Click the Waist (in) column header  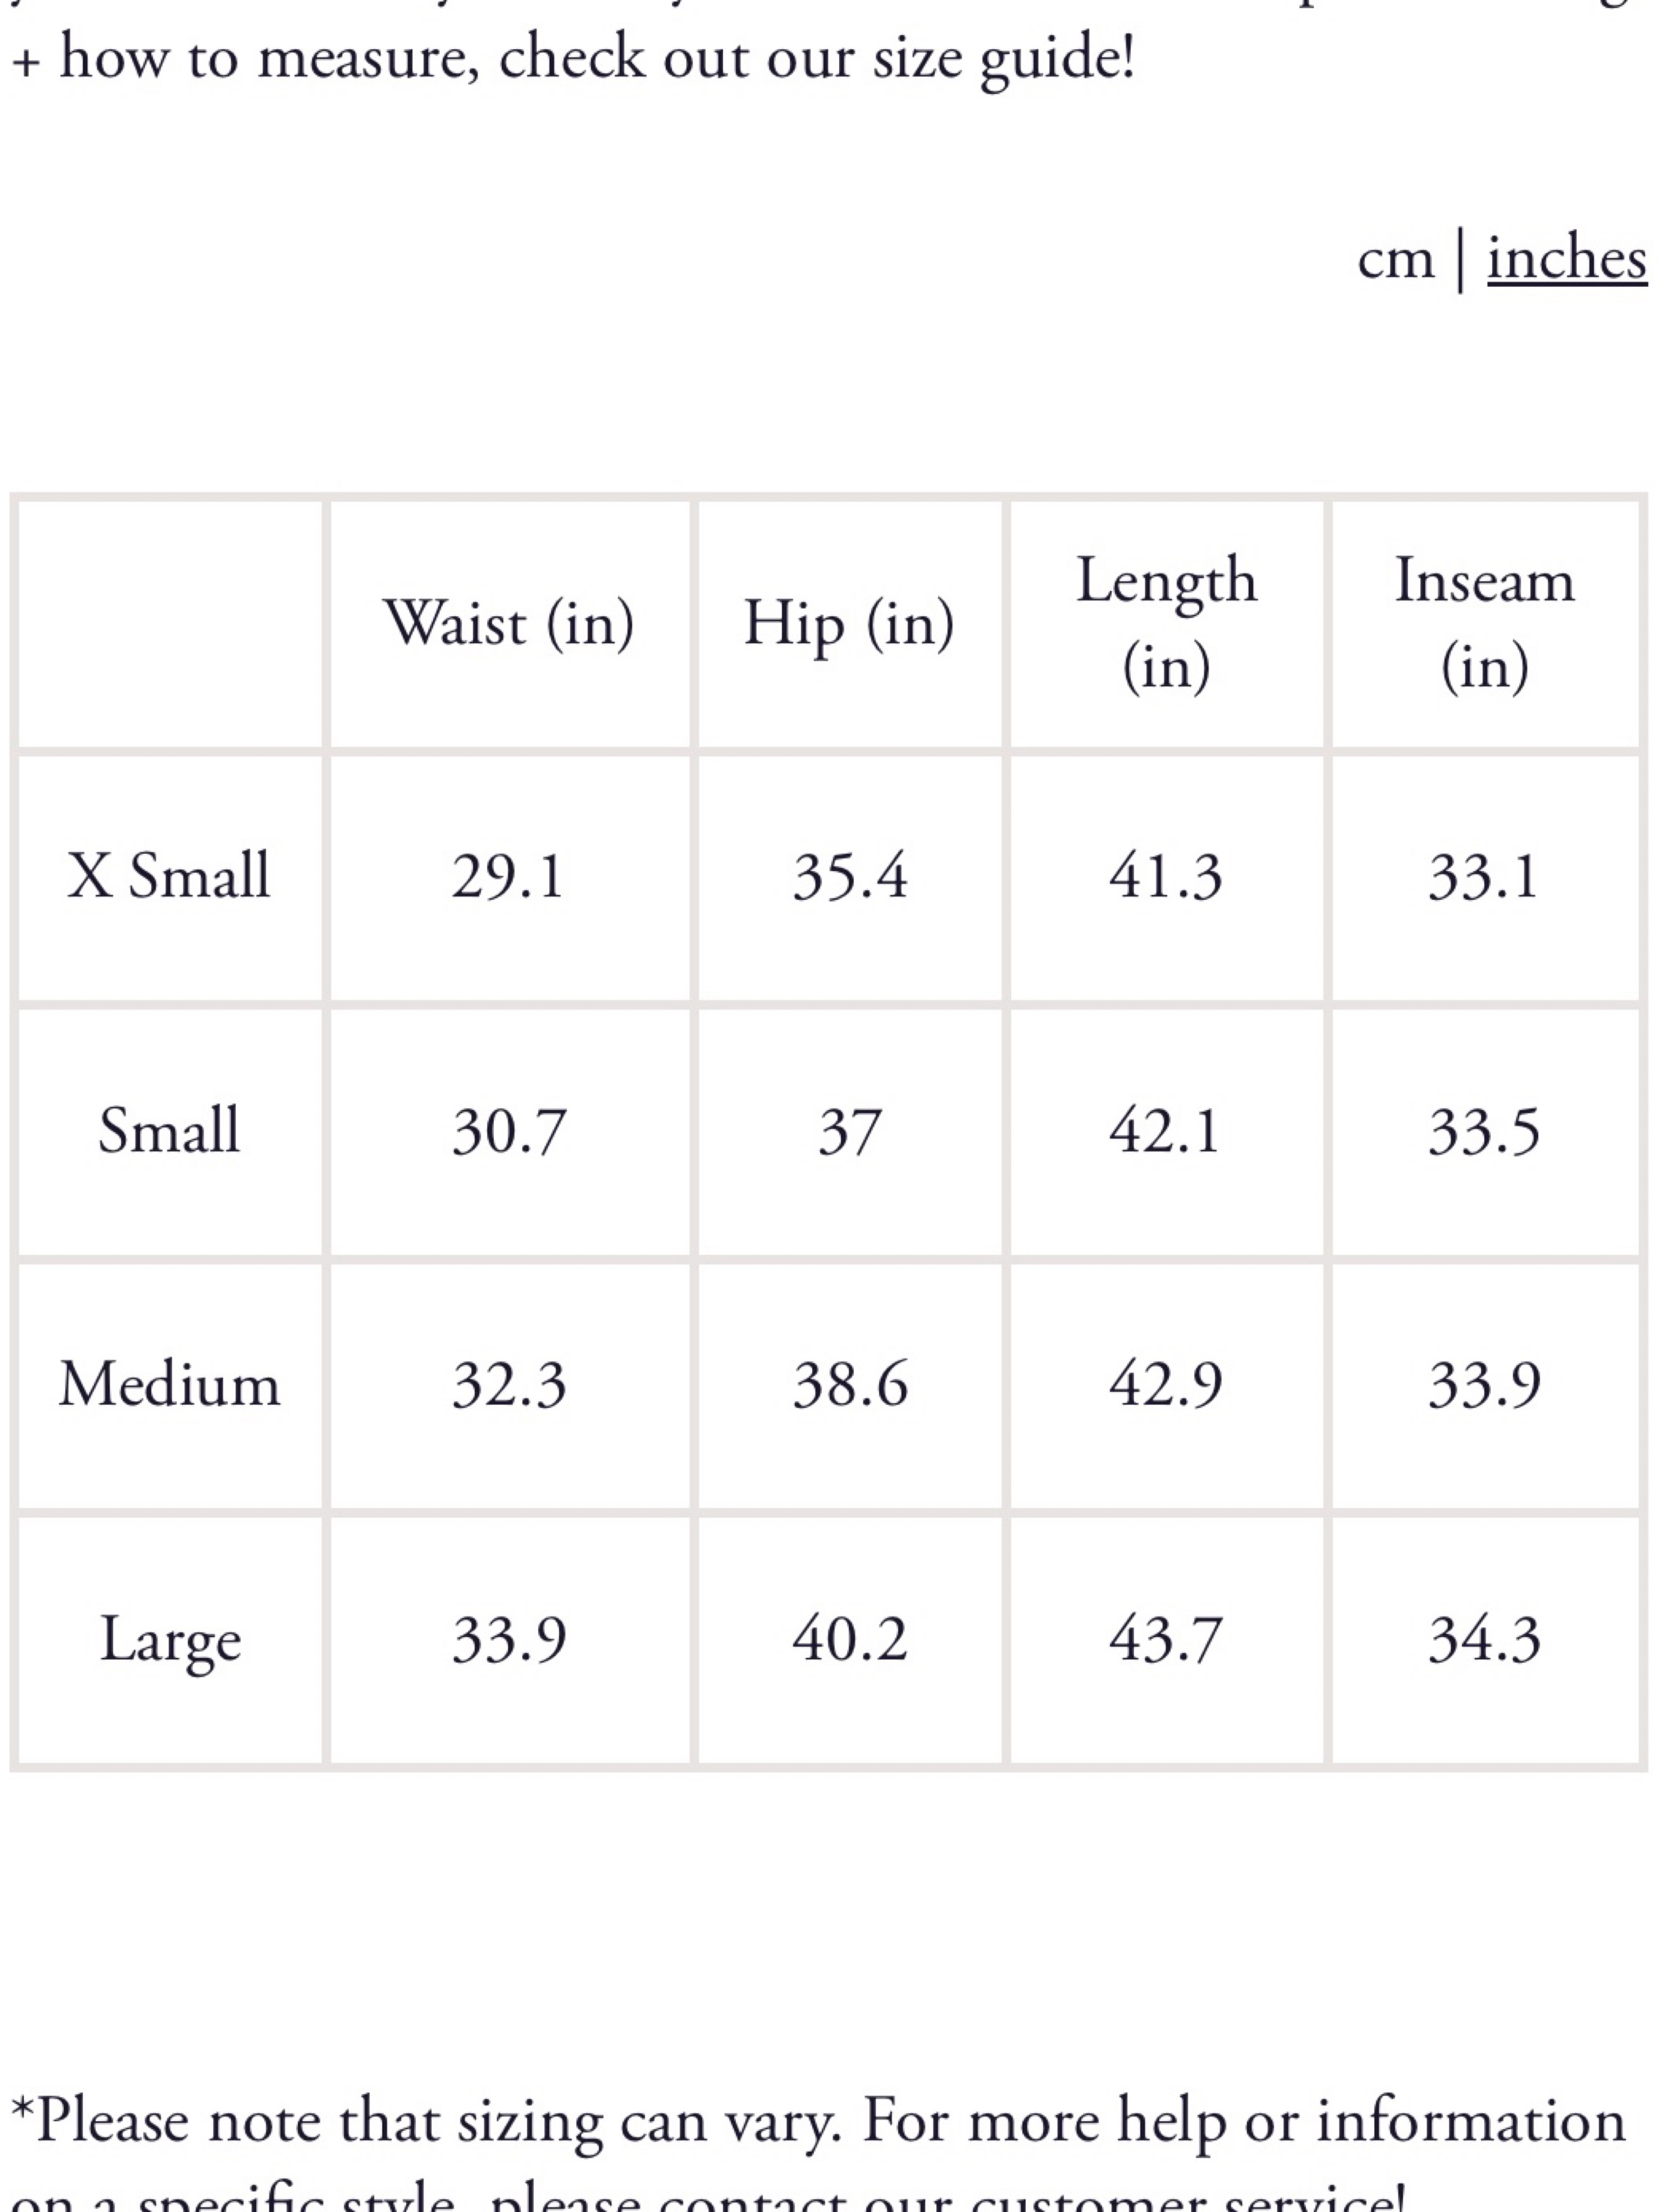[x=508, y=624]
